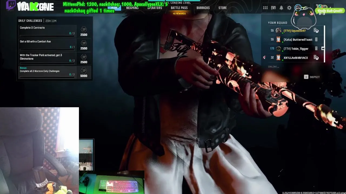Click the XP badge for bonus challenge
The width and height of the screenshot is (346, 194).
click(84, 71)
